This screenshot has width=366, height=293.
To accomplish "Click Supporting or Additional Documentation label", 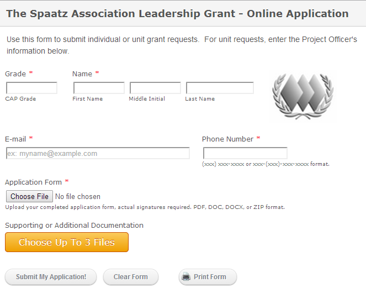I will tap(74, 225).
